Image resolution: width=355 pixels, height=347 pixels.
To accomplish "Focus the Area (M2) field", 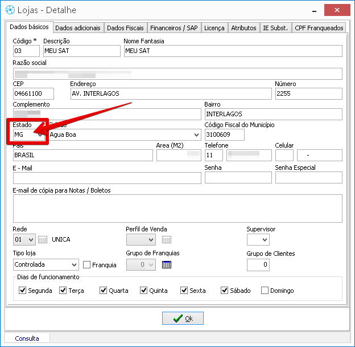I will point(179,155).
